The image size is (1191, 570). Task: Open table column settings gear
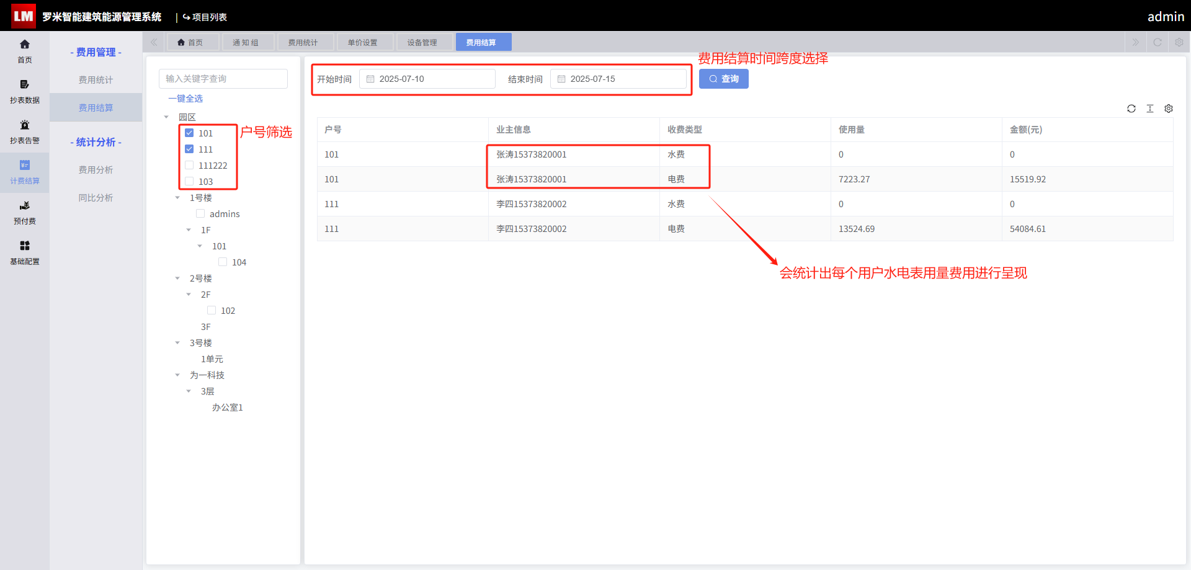[1169, 109]
